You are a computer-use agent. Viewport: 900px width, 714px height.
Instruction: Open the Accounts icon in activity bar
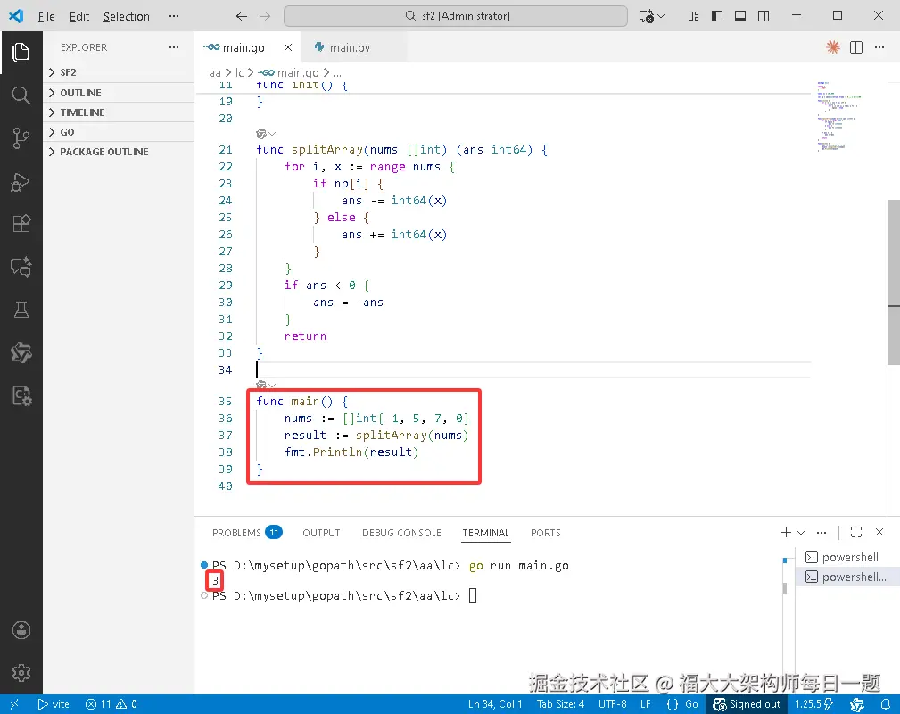click(21, 630)
